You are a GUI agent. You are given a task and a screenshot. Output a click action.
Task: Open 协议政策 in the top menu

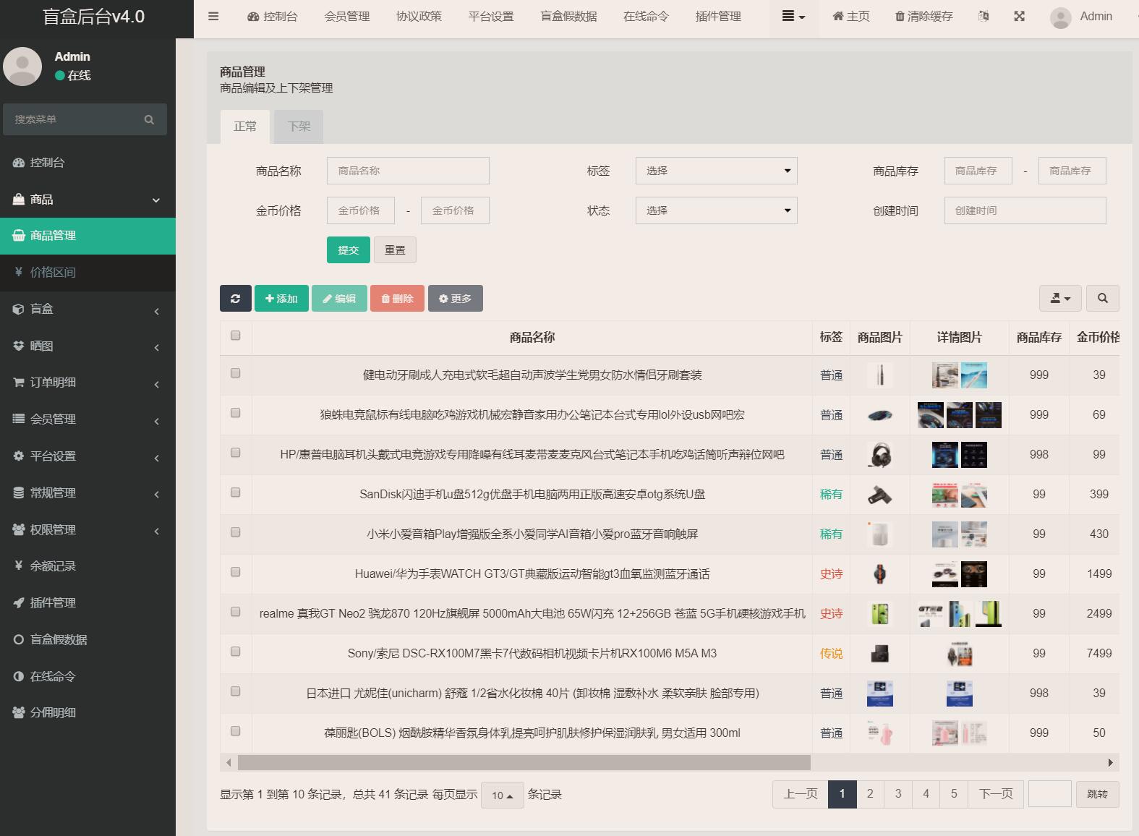coord(419,16)
